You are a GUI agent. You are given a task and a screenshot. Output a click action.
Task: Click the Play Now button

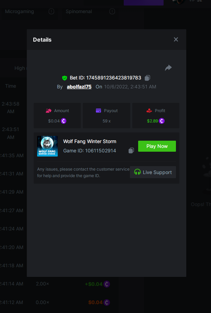(x=157, y=146)
